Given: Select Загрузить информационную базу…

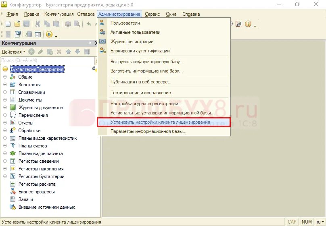Looking at the screenshot, I should [x=164, y=71].
